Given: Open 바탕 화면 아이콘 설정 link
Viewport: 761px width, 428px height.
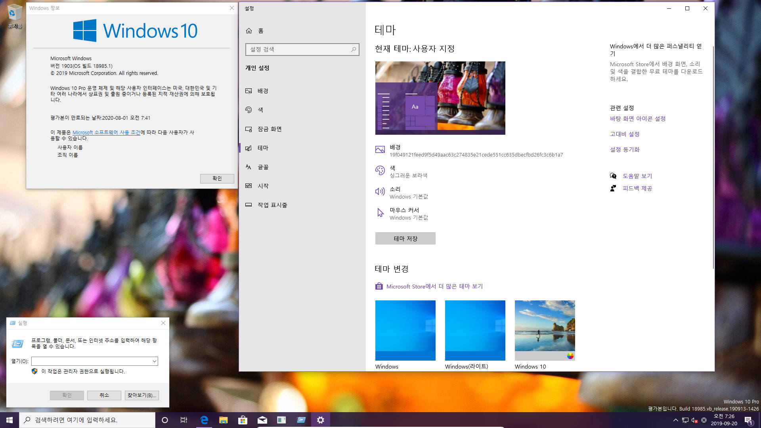Looking at the screenshot, I should coord(637,118).
